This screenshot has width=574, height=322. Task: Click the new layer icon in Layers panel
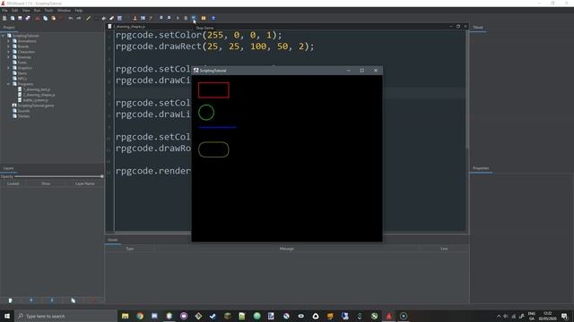(x=10, y=301)
